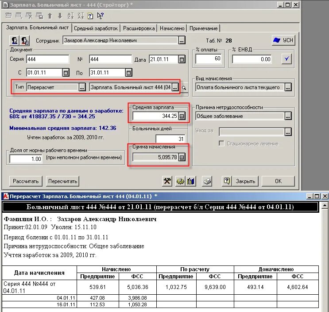Screen dimensions: 329x312
Task: Open the Сотрудник selection list button
Action: pos(182,40)
